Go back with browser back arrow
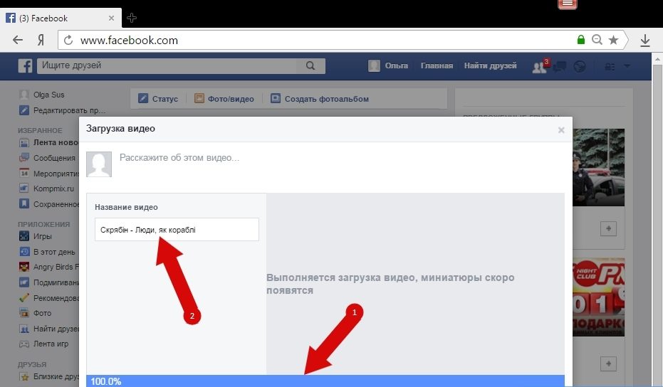The height and width of the screenshot is (387, 663). tap(18, 41)
